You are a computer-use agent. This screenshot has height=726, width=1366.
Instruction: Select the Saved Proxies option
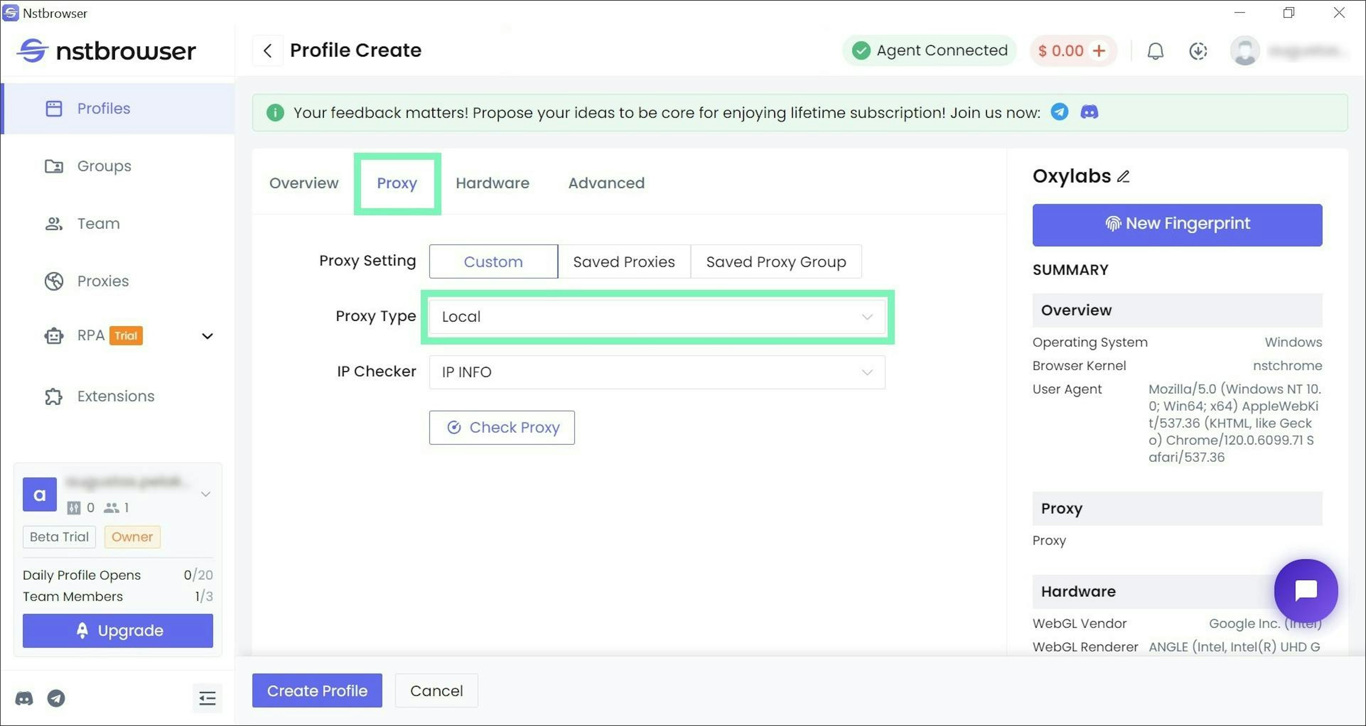tap(624, 261)
